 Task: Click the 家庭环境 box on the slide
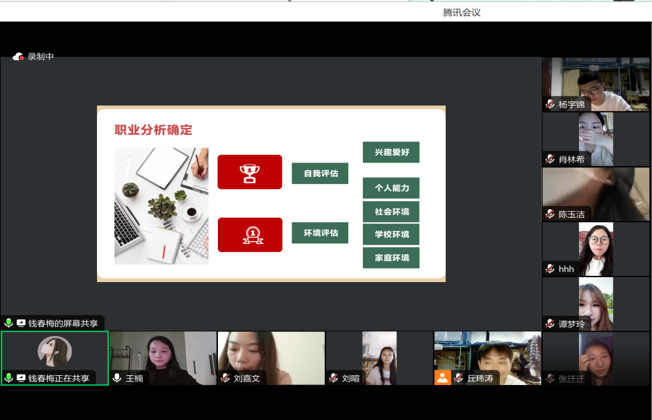pyautogui.click(x=391, y=258)
